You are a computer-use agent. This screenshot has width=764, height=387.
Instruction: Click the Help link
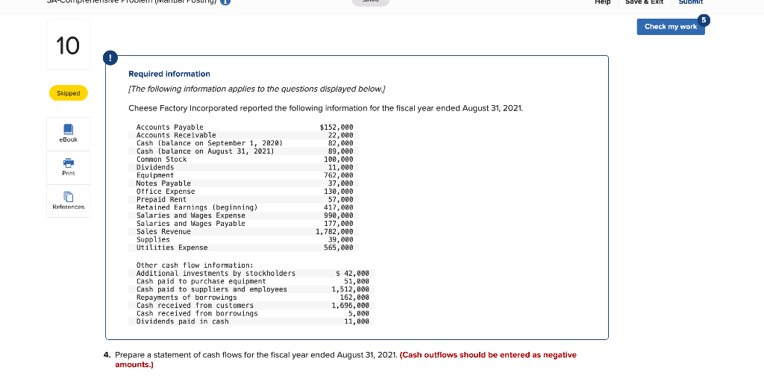point(602,2)
